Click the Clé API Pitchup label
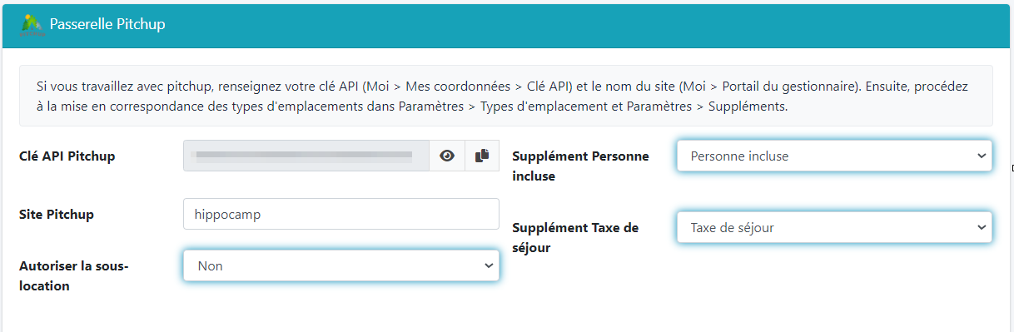The height and width of the screenshot is (332, 1014). coord(67,156)
